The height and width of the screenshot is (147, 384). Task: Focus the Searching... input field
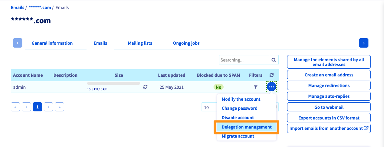[x=244, y=60]
